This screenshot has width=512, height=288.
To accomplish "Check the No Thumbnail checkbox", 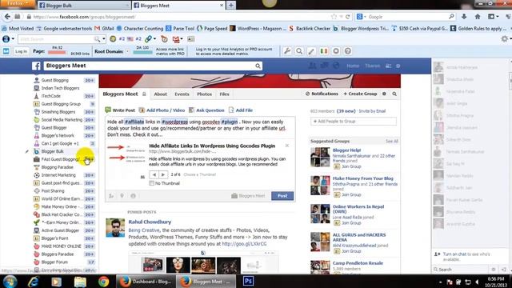I will tap(151, 183).
